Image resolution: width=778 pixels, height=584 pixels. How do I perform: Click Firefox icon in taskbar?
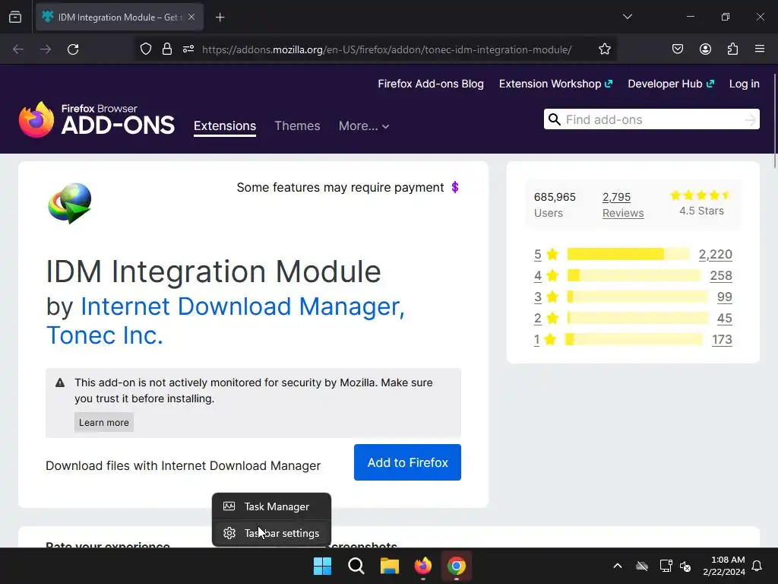click(422, 566)
